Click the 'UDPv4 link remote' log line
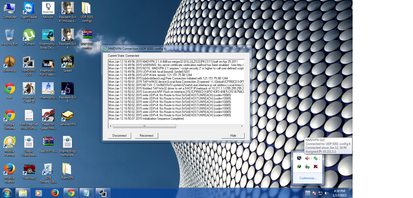 tap(150, 75)
